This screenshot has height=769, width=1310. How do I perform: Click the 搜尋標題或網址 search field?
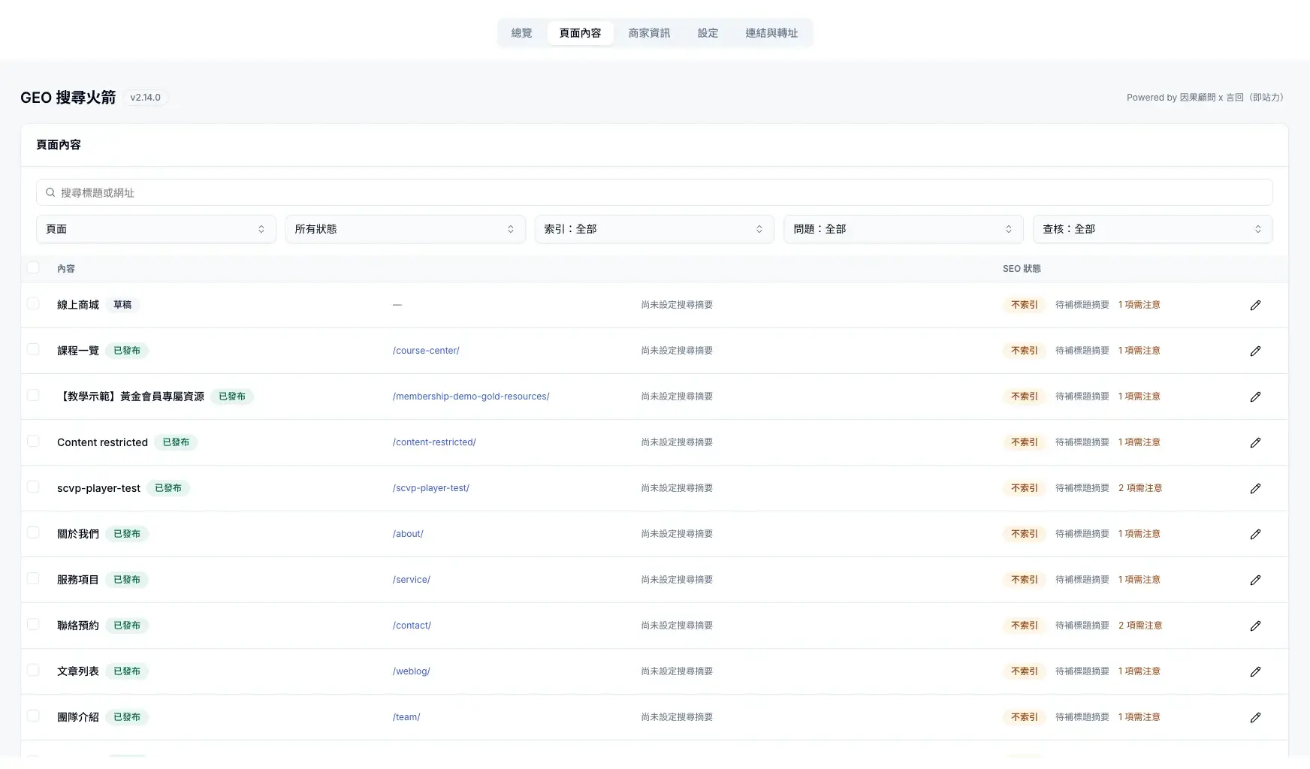click(x=654, y=192)
